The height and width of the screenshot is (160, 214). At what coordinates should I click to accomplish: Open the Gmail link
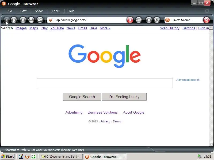(82, 28)
